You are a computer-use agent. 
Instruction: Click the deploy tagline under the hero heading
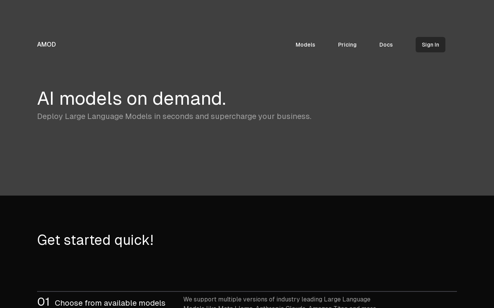click(174, 116)
